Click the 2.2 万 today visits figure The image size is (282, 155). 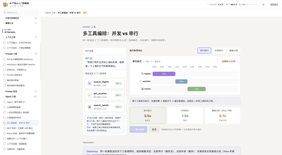[x=221, y=4]
